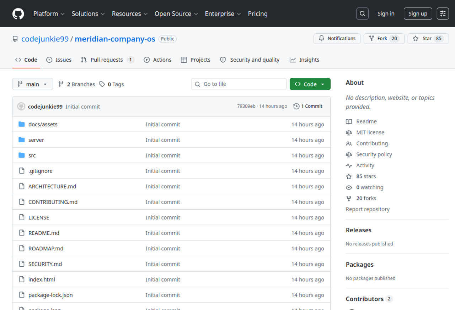Open the main branch selector dropdown

(33, 84)
